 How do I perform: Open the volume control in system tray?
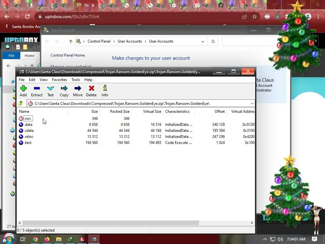[x=280, y=239]
